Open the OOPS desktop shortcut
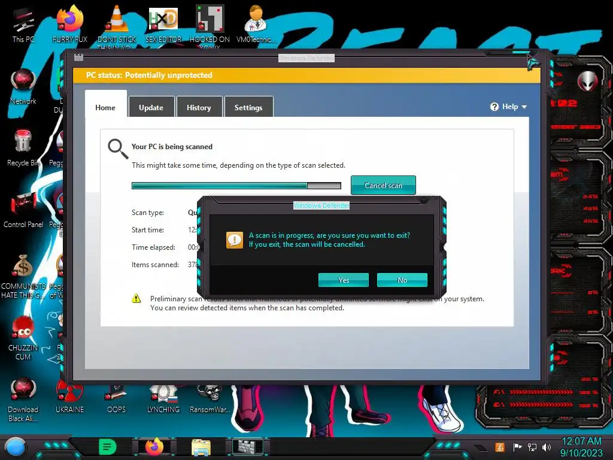The image size is (613, 460). coord(117,399)
